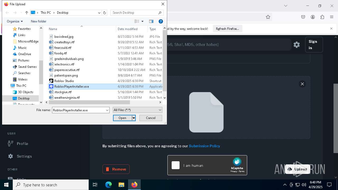The image size is (338, 190).
Task: Select fewcould.rtf file
Action: coord(63,48)
